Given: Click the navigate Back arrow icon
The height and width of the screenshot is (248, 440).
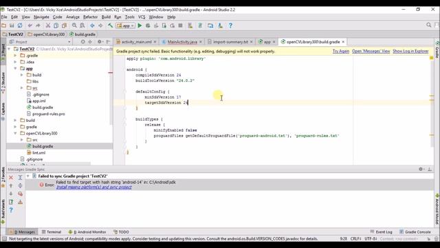Looking at the screenshot, I should (x=92, y=25).
